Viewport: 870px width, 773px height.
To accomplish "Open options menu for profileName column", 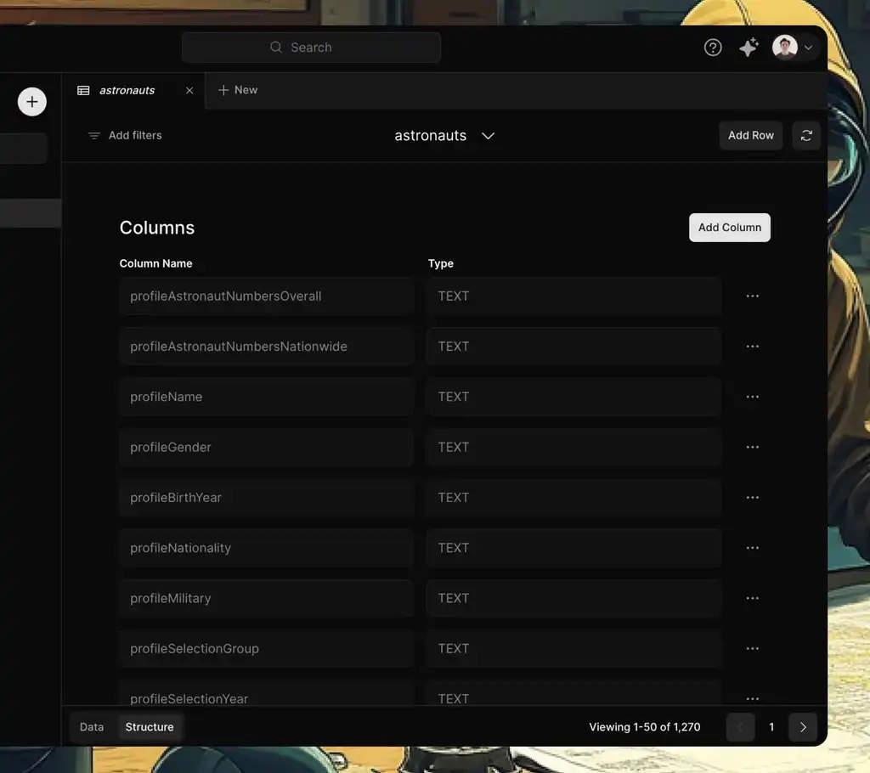I will click(752, 397).
